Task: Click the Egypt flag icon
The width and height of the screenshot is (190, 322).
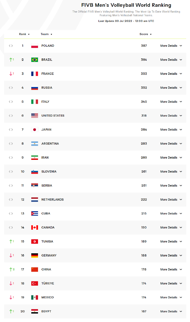Action: pyautogui.click(x=34, y=311)
